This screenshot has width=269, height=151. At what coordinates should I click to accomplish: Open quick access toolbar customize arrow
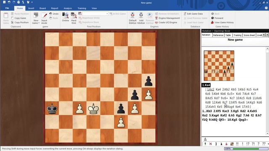pyautogui.click(x=32, y=2)
